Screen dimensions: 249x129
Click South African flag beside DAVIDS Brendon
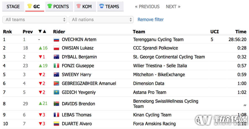[x=56, y=104]
